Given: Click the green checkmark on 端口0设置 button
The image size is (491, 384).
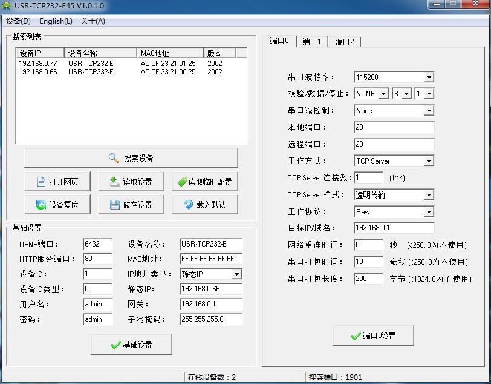Looking at the screenshot, I should pos(356,336).
